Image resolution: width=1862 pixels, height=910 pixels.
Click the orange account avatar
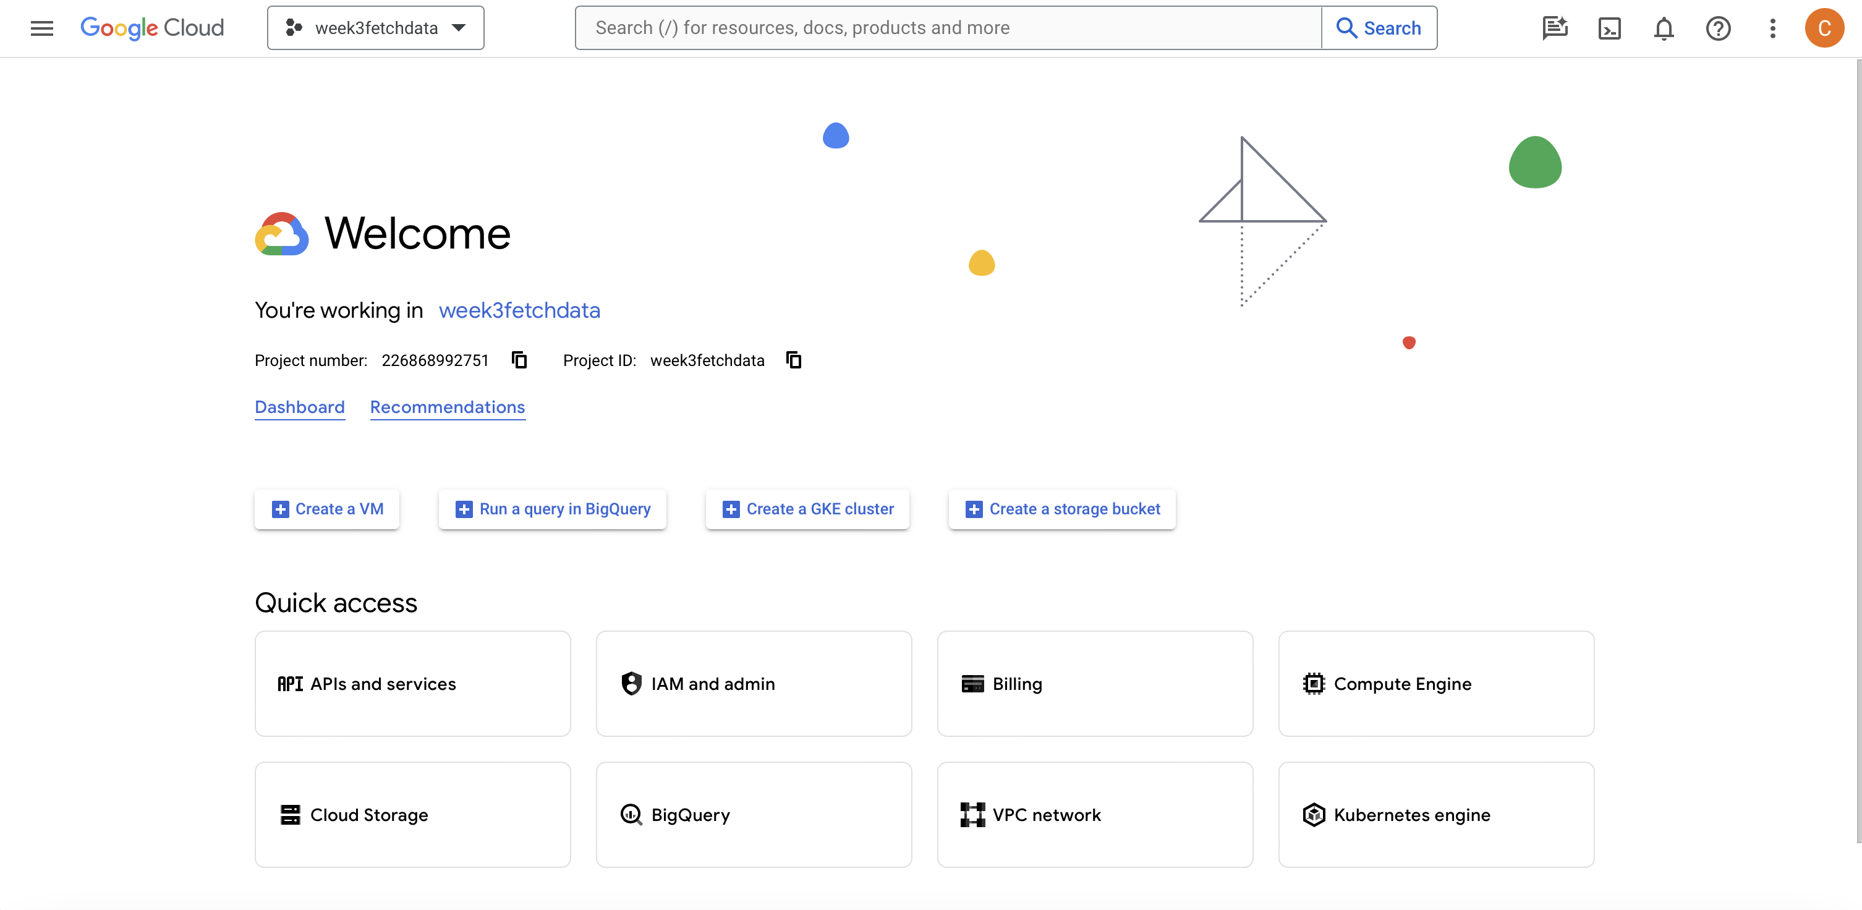1824,28
